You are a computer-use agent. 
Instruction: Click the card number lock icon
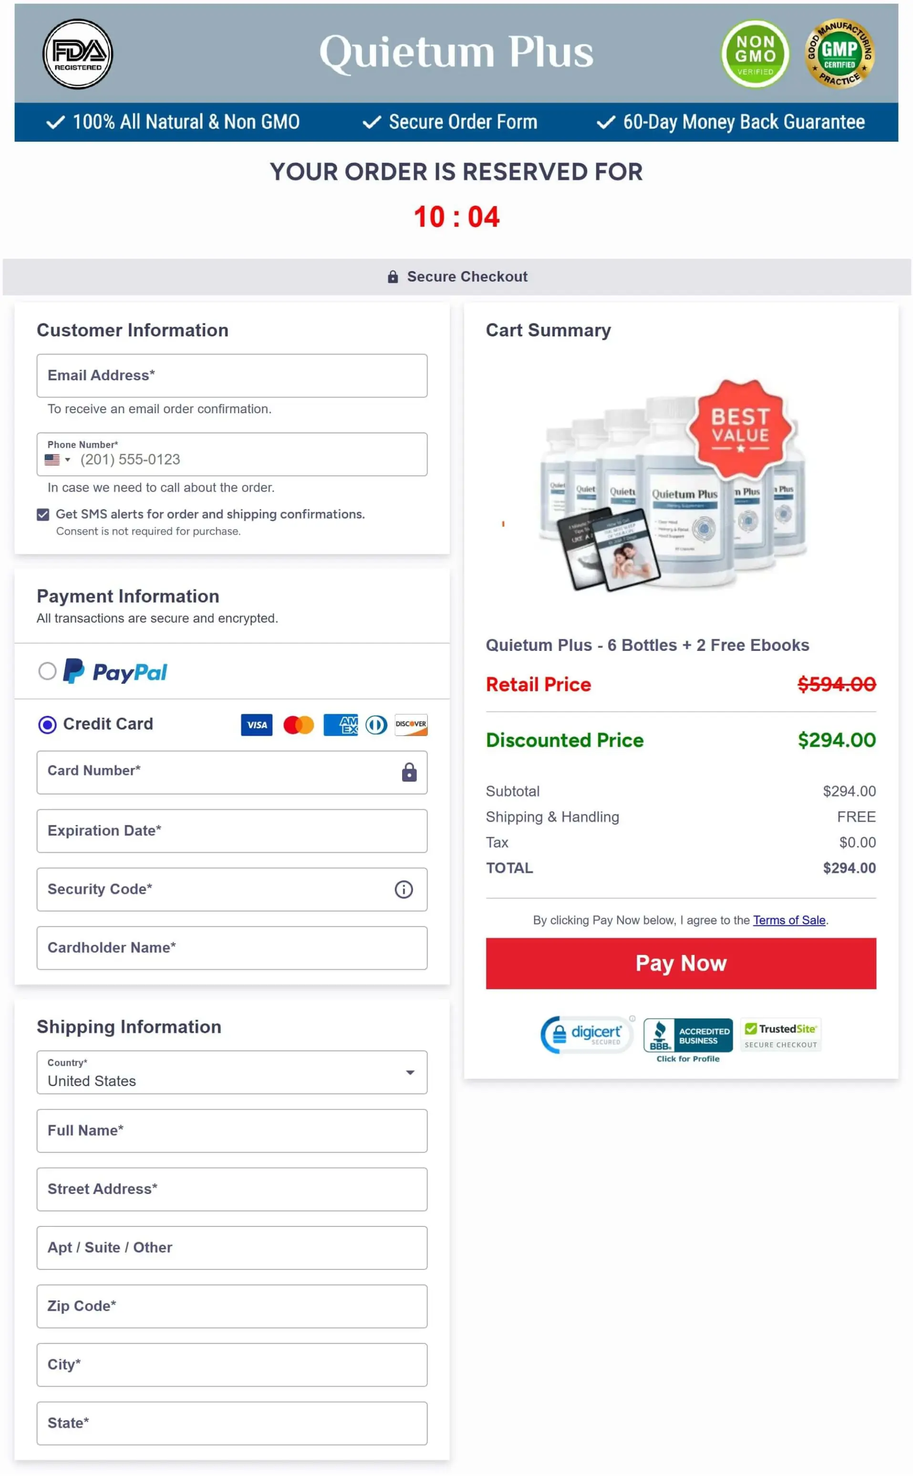tap(409, 772)
